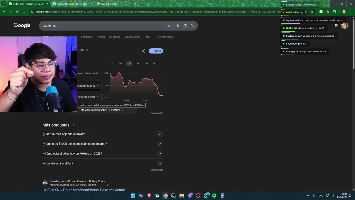
Task: Select the 5A chart range
Action: [x=147, y=64]
